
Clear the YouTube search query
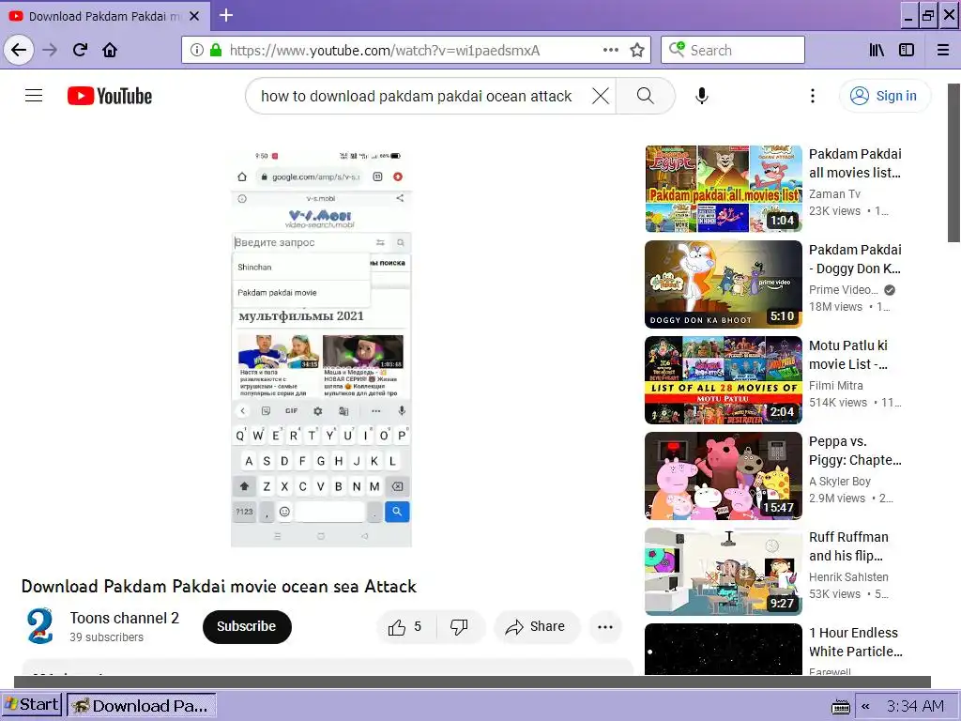(601, 96)
